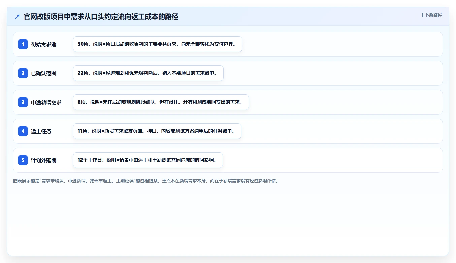This screenshot has width=456, height=263.
Task: Click the 上下游路径 label at top right
Action: (431, 15)
